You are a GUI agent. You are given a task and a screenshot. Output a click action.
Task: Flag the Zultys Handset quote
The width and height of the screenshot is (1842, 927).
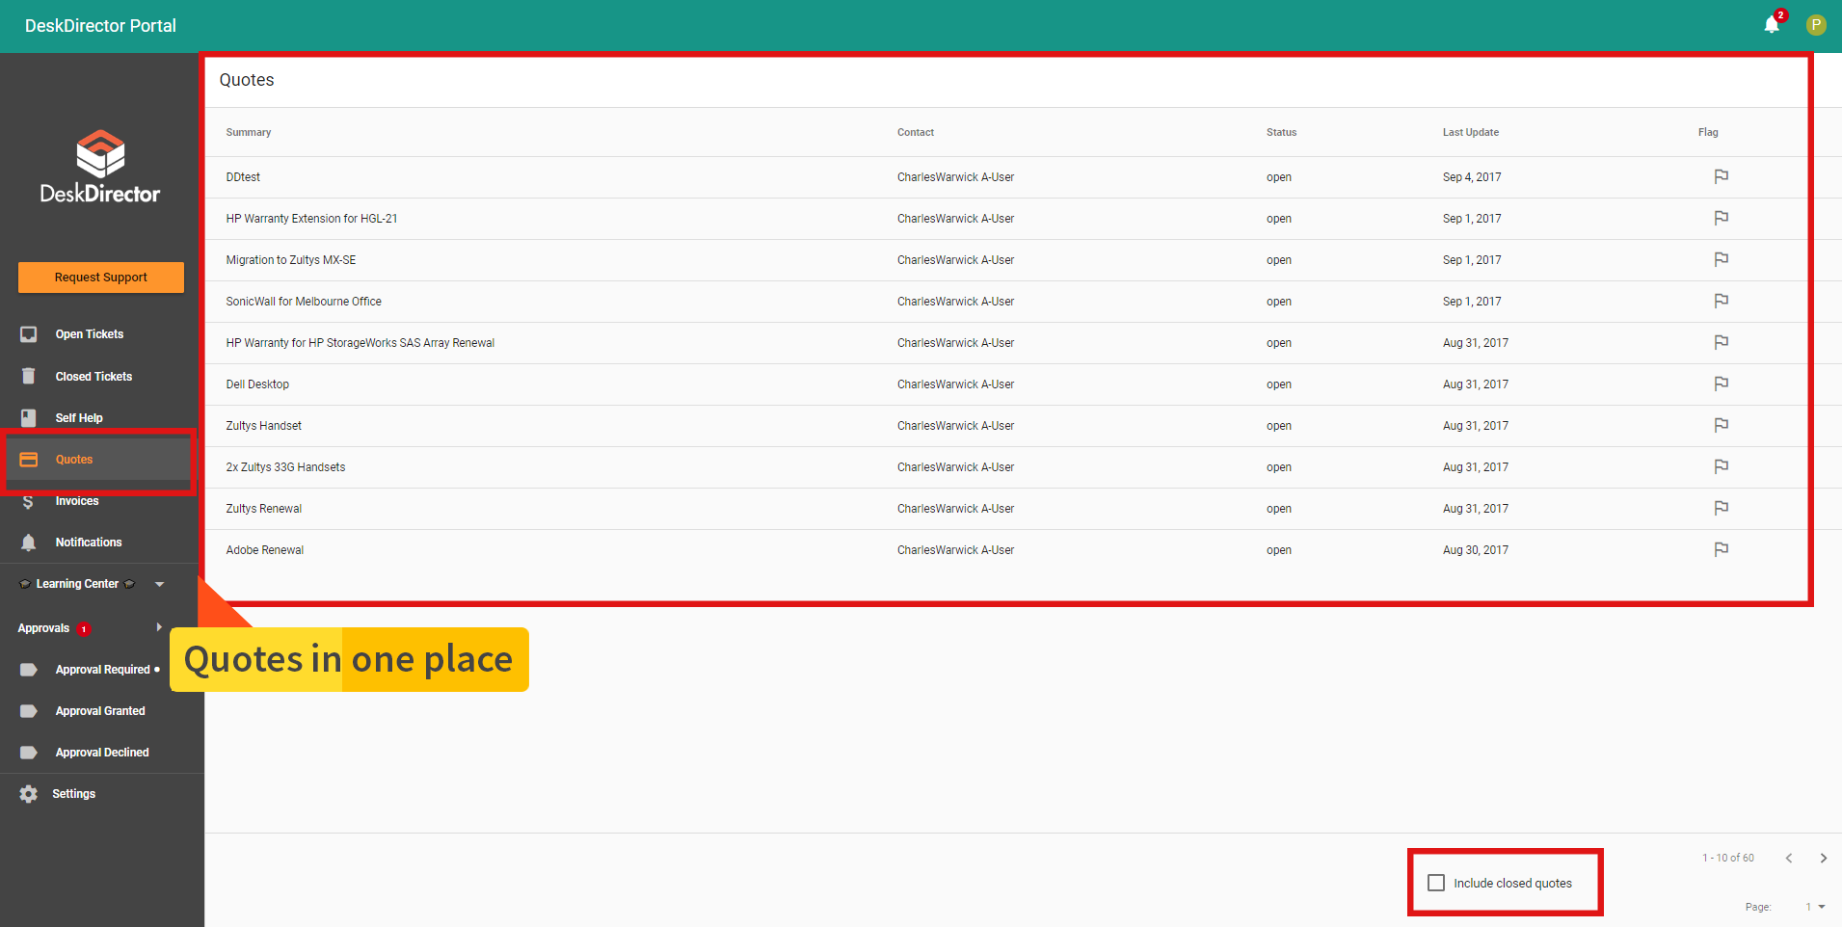1722,425
